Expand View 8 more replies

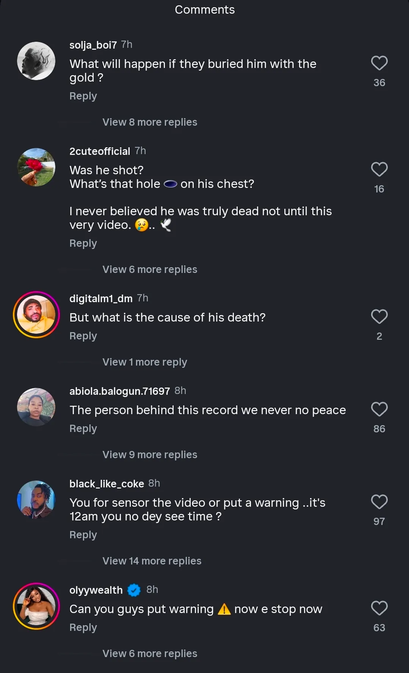click(x=150, y=122)
